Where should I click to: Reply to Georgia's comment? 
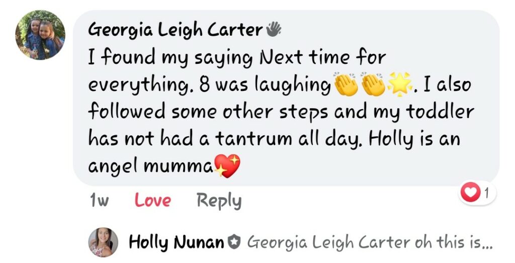(219, 201)
